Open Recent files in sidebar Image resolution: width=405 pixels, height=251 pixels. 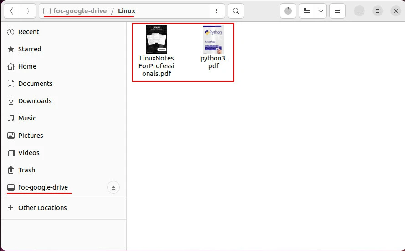[x=28, y=32]
